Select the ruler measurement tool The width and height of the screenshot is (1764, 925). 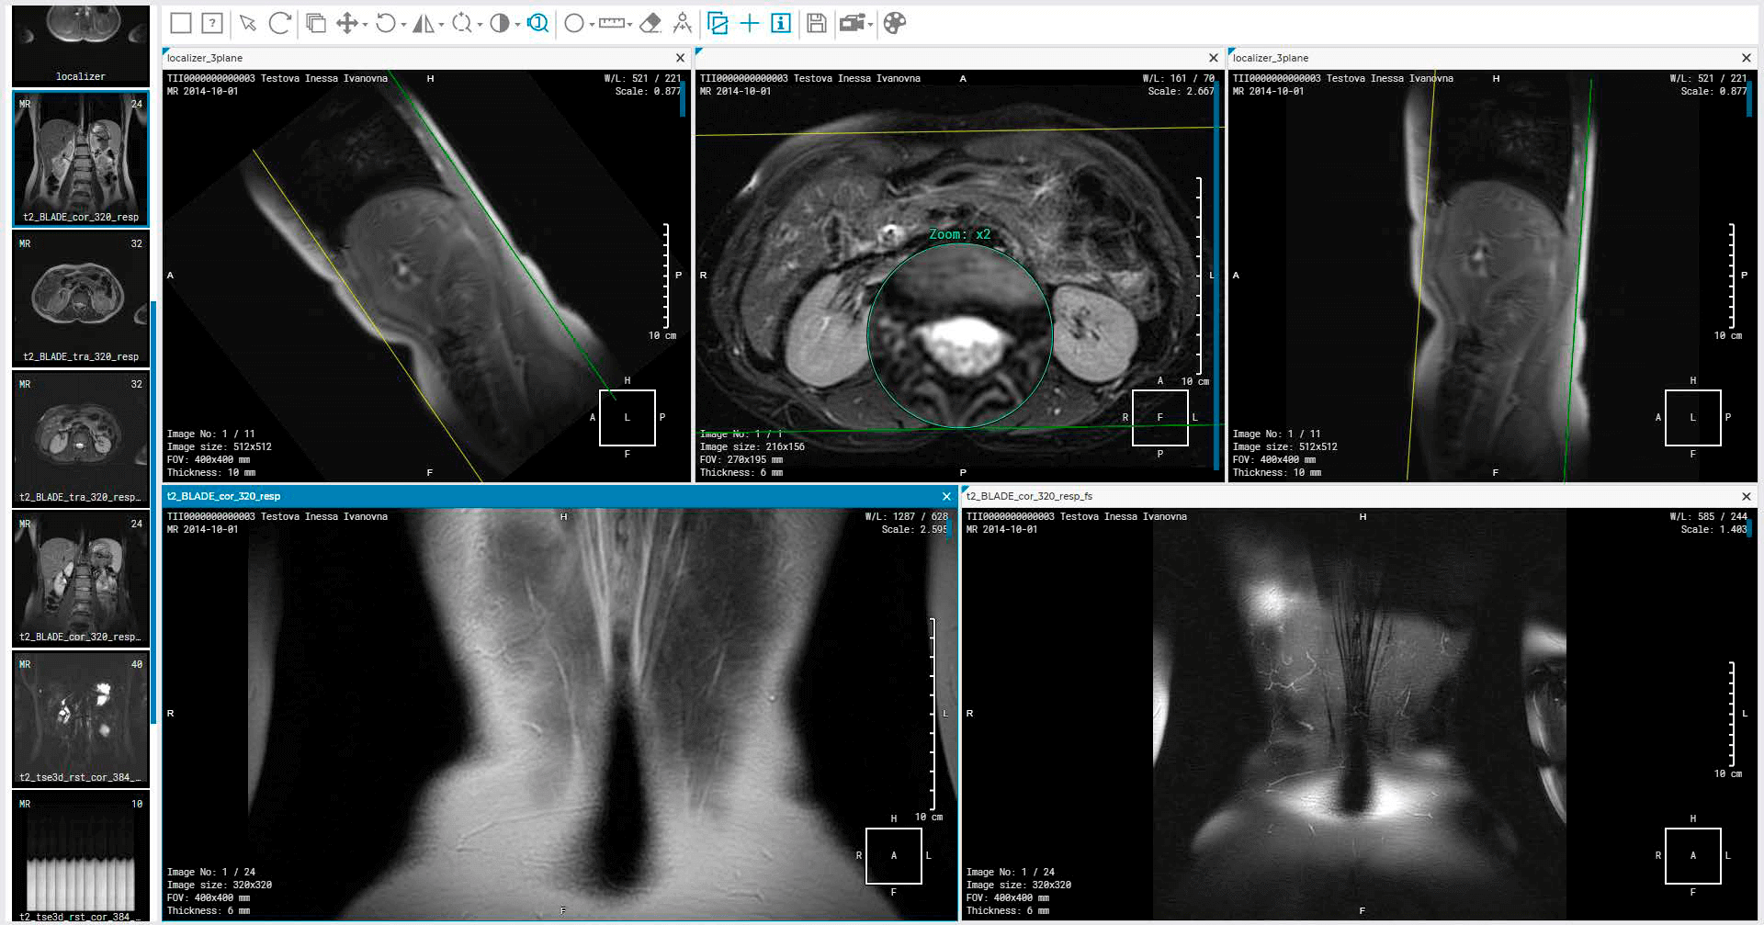pos(609,24)
